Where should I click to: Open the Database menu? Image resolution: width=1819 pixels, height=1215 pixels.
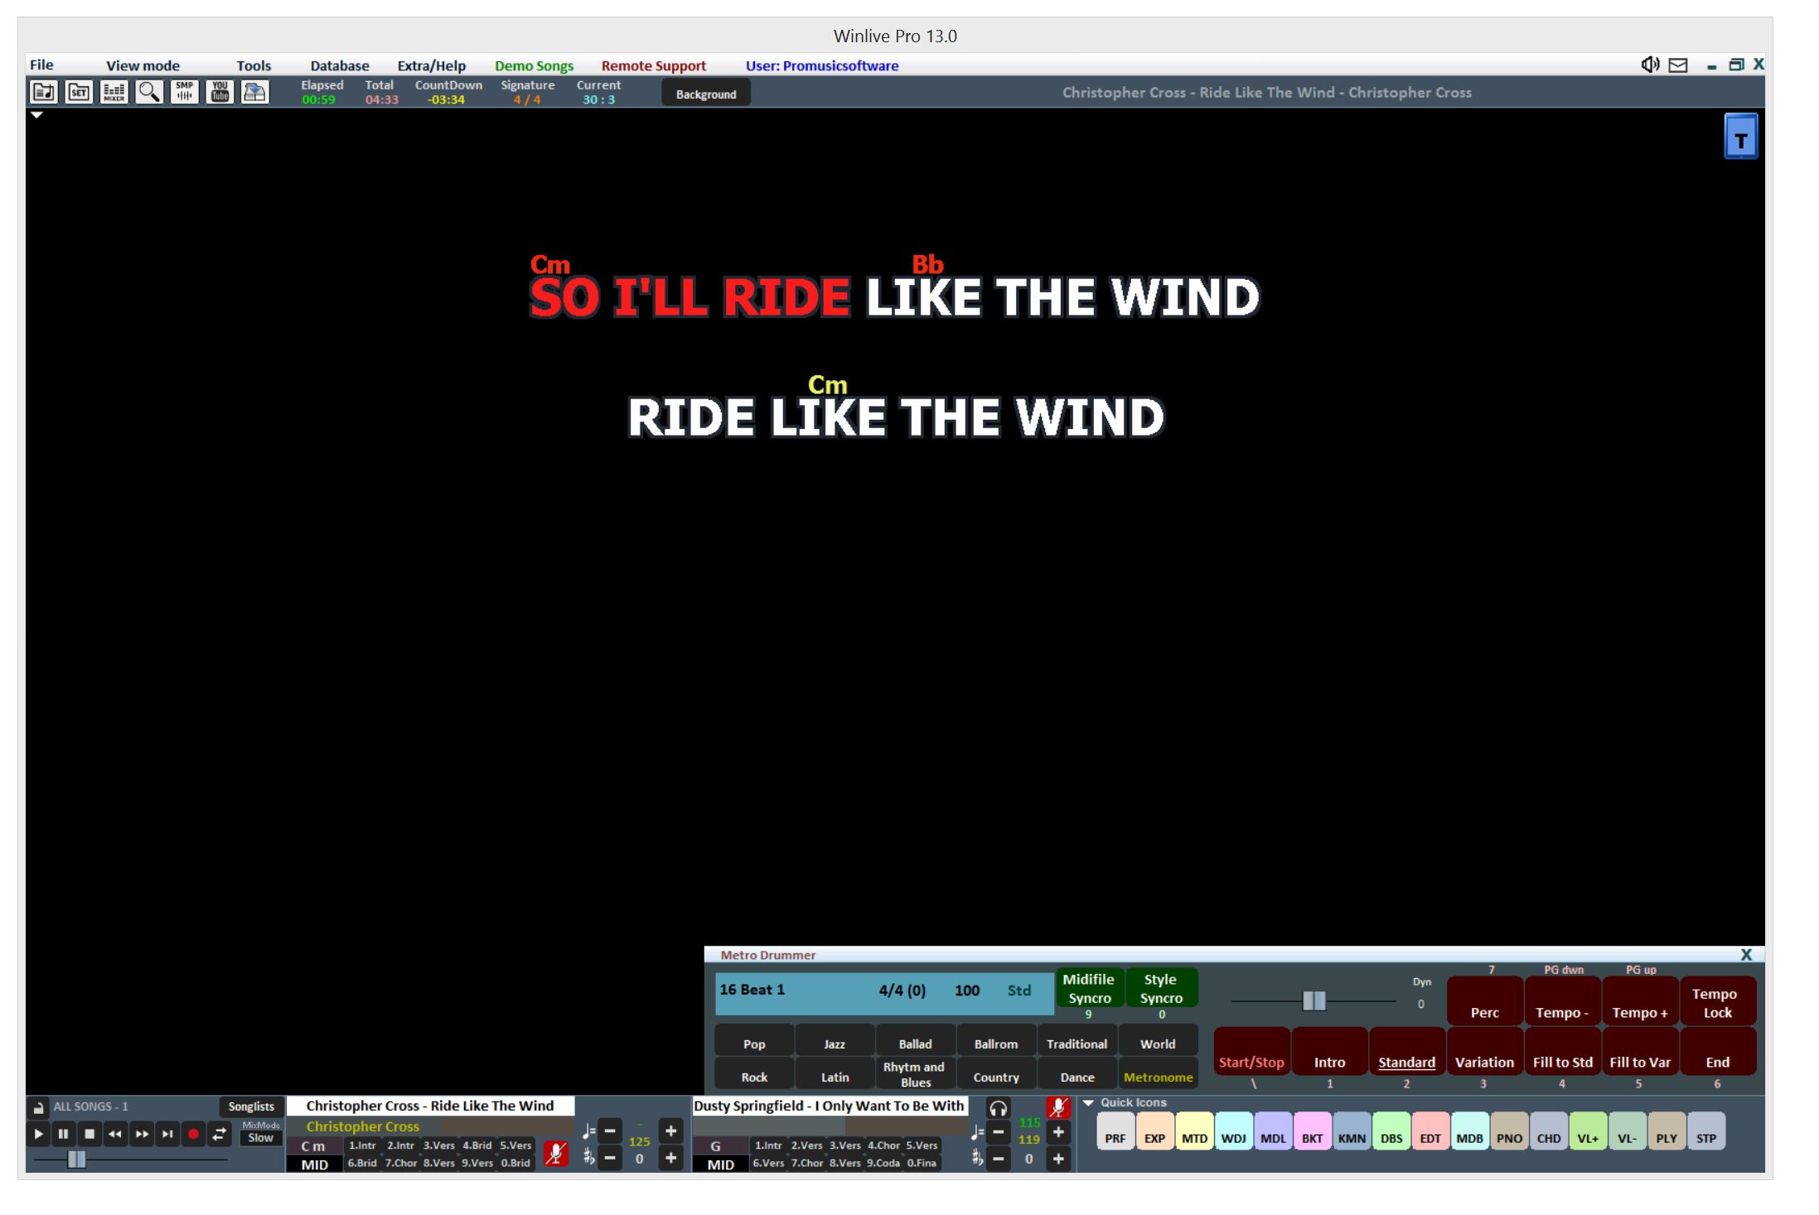tap(340, 65)
